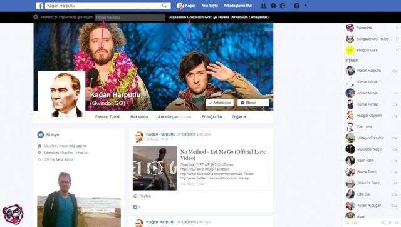The image size is (401, 227).
Task: Open the messages icon
Action: (273, 6)
